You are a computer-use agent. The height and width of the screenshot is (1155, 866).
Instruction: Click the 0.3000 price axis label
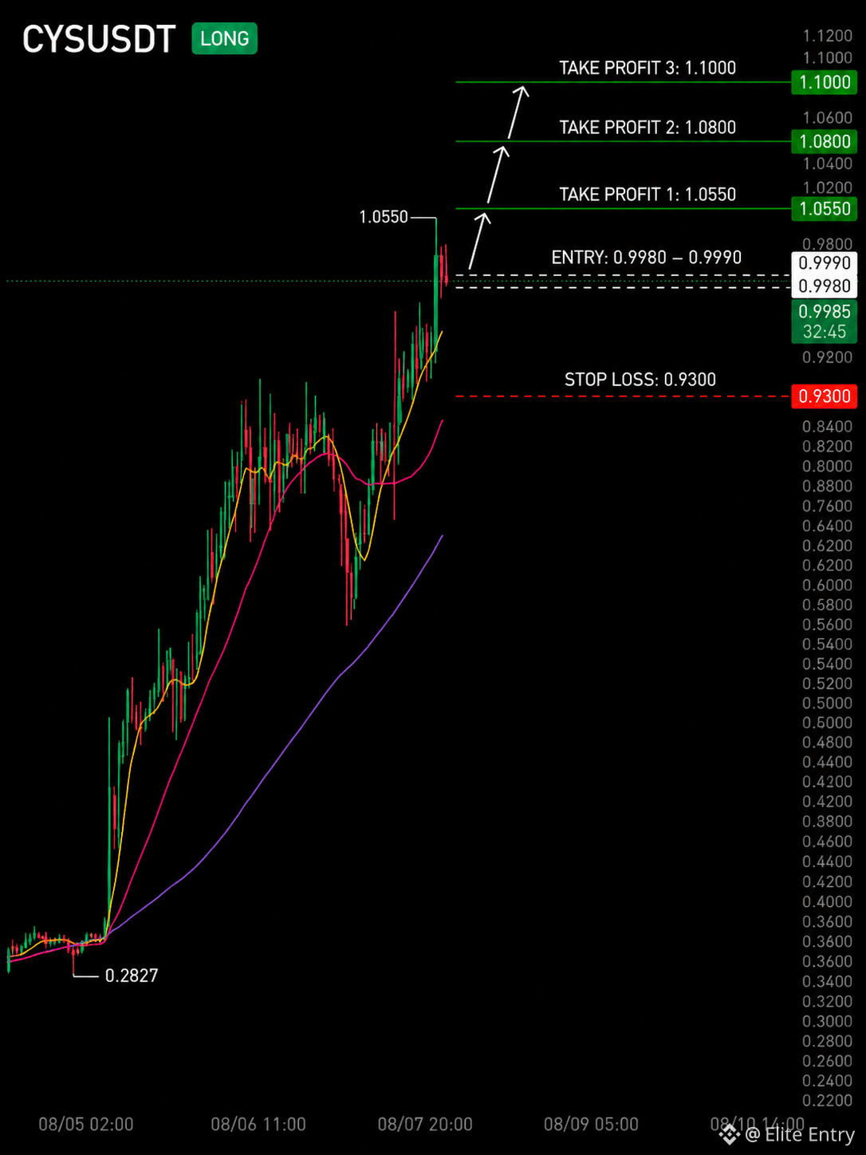[828, 1022]
